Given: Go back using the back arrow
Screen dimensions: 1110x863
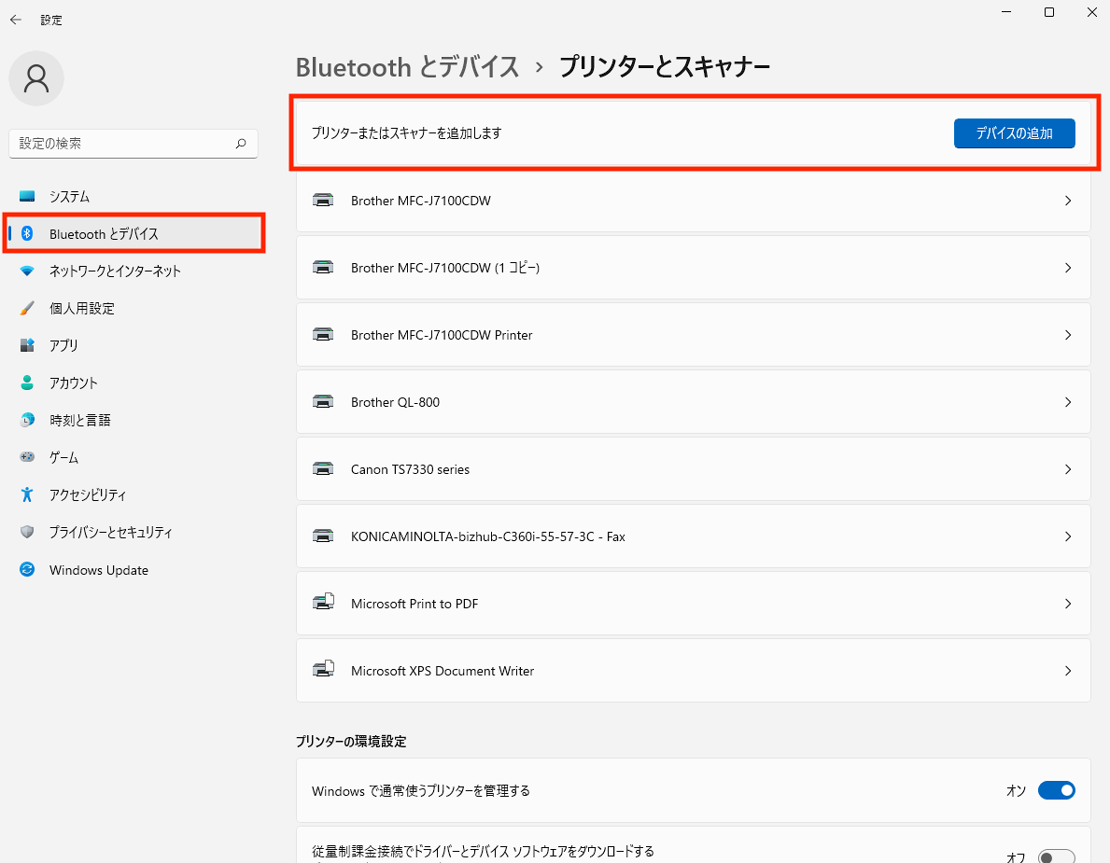Looking at the screenshot, I should coord(16,20).
